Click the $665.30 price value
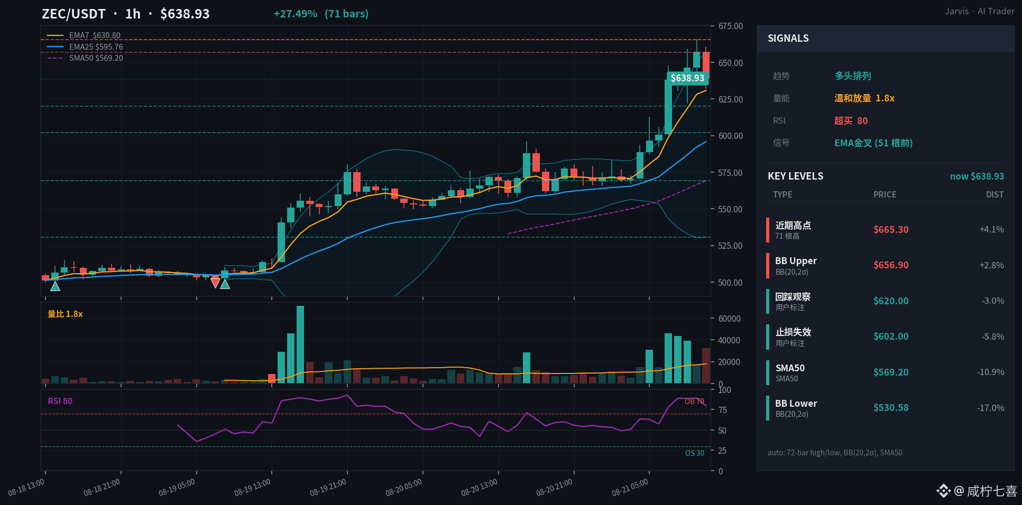This screenshot has height=505, width=1022. (891, 230)
